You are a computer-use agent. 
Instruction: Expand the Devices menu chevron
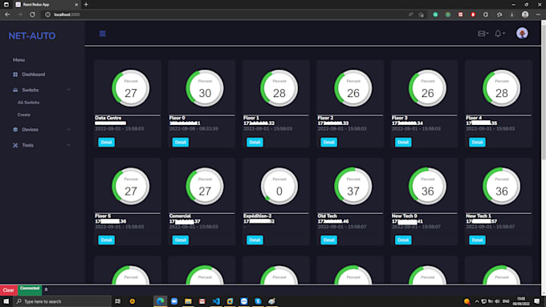pyautogui.click(x=68, y=130)
